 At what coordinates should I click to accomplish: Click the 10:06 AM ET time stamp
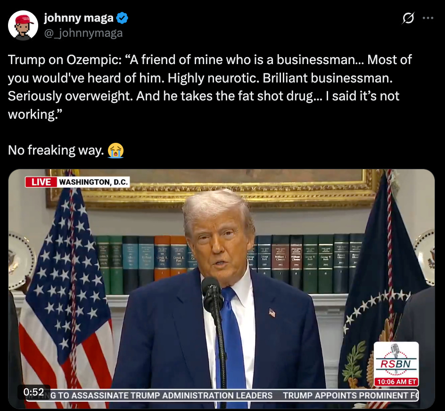(x=396, y=382)
